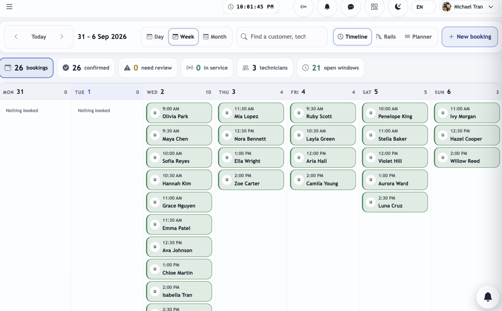Jump to Today
The height and width of the screenshot is (311, 502).
39,37
